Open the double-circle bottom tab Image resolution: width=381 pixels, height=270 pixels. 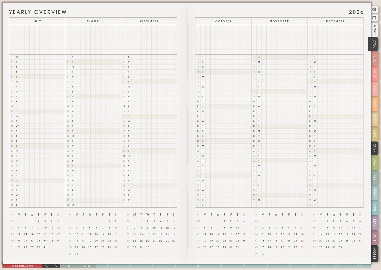click(87, 266)
